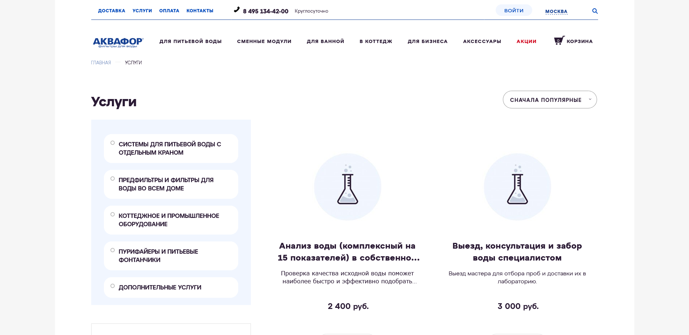This screenshot has width=689, height=335.
Task: Click flask image for Выезд, консультация service
Action: pyautogui.click(x=517, y=187)
